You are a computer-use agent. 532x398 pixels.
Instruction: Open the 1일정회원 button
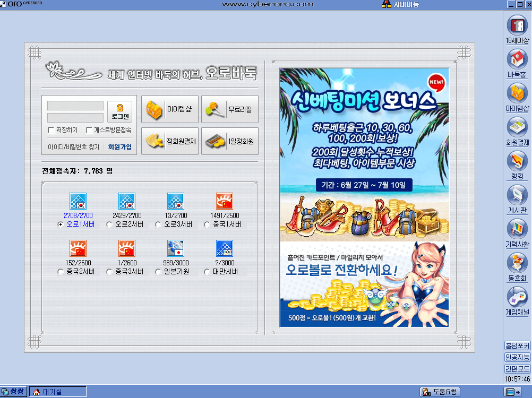pos(230,141)
